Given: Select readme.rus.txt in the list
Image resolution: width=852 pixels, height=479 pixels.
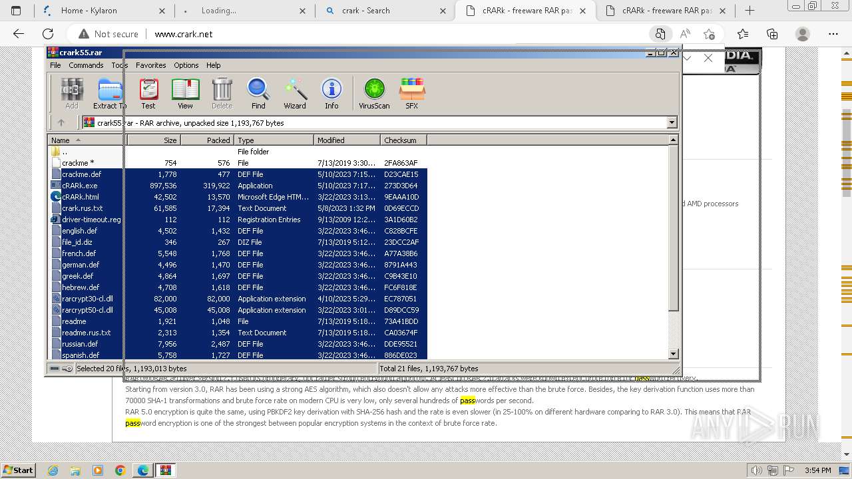Looking at the screenshot, I should pyautogui.click(x=238, y=333).
